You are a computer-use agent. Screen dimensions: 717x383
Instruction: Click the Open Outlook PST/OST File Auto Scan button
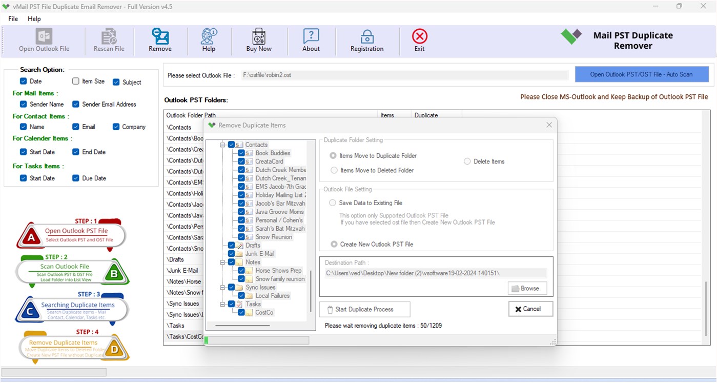pyautogui.click(x=641, y=74)
